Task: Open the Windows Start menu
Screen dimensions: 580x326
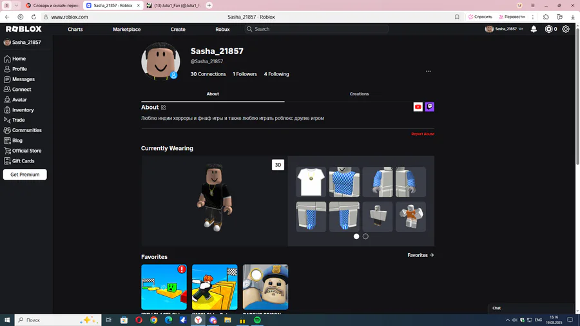Action: (x=7, y=320)
